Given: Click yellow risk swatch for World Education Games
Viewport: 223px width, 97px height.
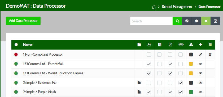Looking at the screenshot, I should tap(191, 73).
